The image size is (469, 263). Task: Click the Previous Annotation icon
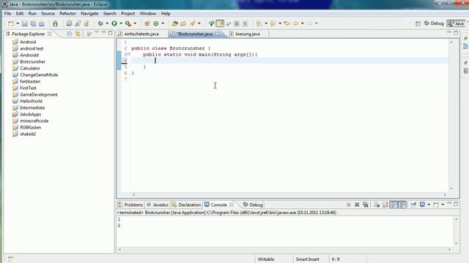tap(273, 23)
